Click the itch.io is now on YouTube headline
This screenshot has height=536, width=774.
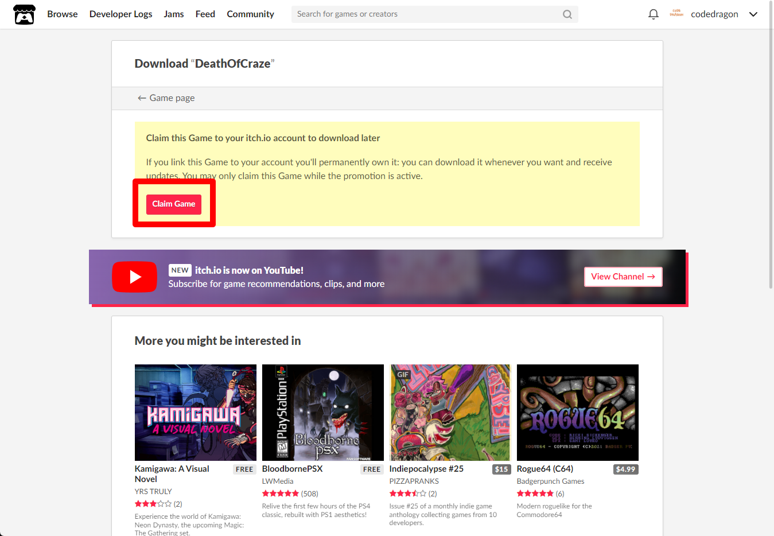[249, 270]
